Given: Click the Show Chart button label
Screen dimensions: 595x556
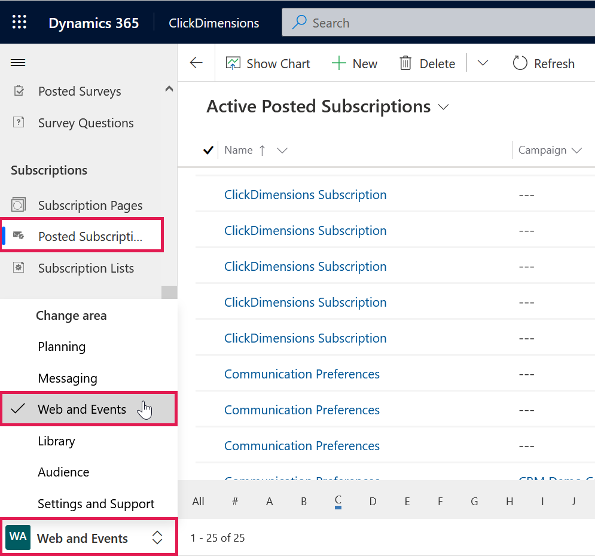Looking at the screenshot, I should 278,64.
